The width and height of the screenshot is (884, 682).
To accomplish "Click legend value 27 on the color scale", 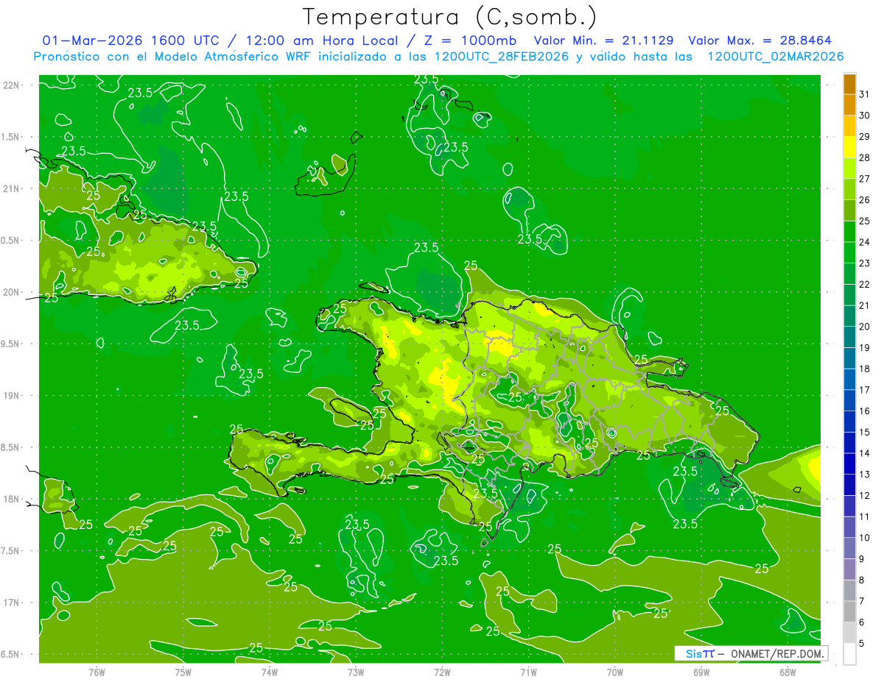I will tap(865, 179).
